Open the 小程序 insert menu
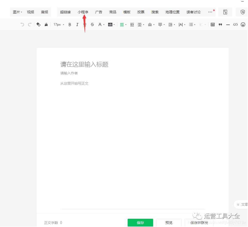Screen dimensions: 248x227 click(83, 12)
